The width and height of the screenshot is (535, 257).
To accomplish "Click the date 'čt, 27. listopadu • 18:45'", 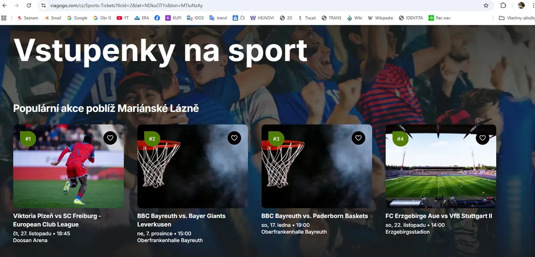I will (x=42, y=233).
